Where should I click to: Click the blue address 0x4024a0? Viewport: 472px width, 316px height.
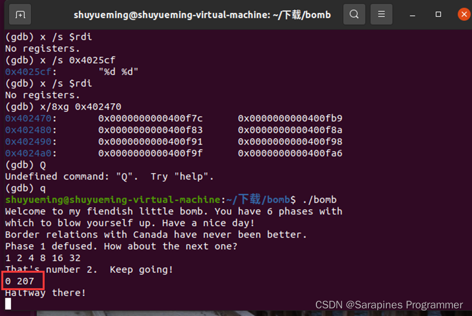(x=28, y=153)
